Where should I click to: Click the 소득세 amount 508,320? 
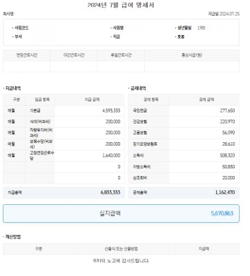coord(227,155)
